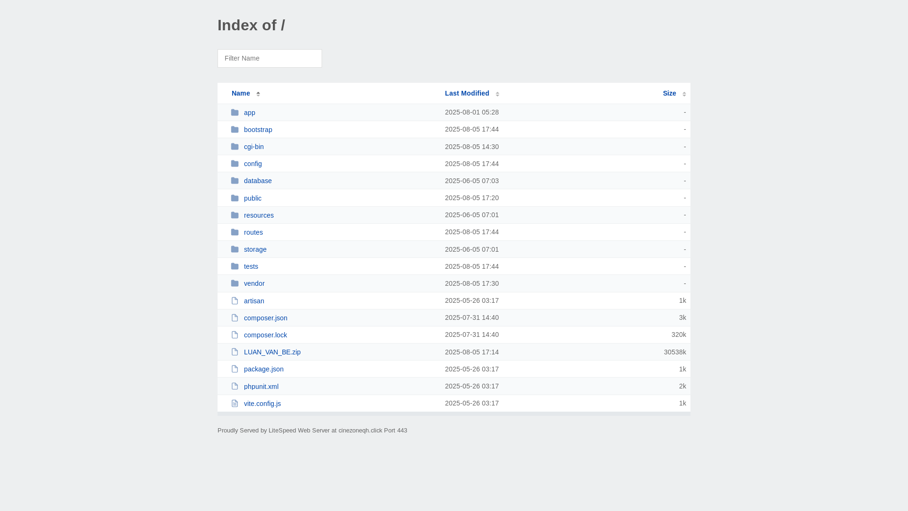
Task: Click the 3k size value
Action: 682,317
